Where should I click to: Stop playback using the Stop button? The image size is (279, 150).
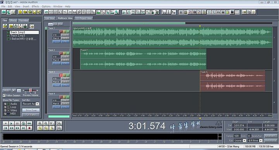[x=5, y=123]
